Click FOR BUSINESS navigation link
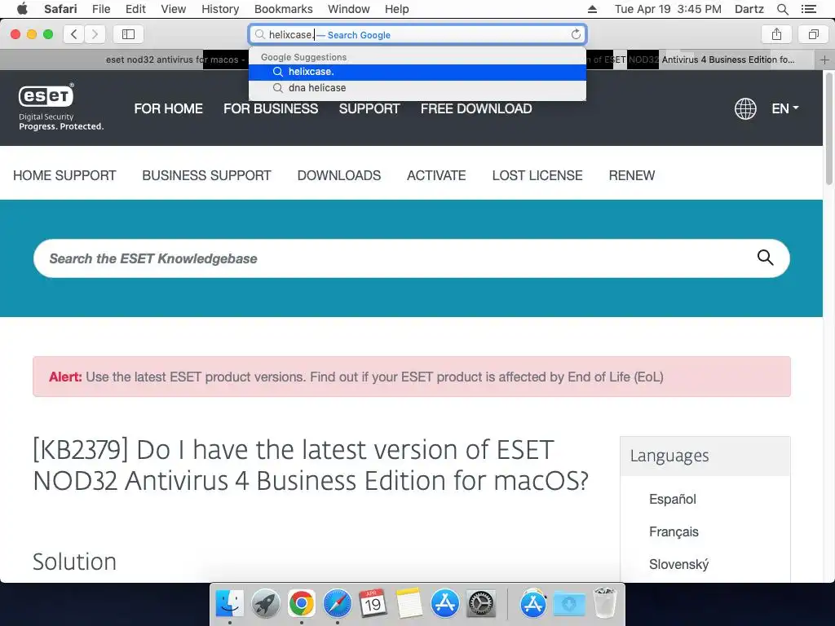Image resolution: width=835 pixels, height=626 pixels. (x=271, y=108)
